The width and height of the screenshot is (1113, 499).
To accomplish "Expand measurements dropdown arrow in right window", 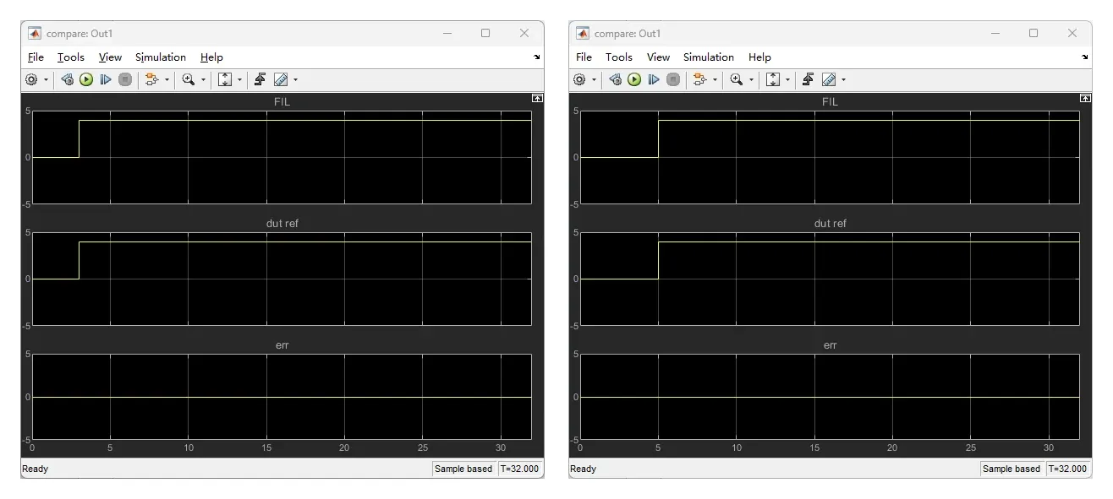I will tap(843, 80).
